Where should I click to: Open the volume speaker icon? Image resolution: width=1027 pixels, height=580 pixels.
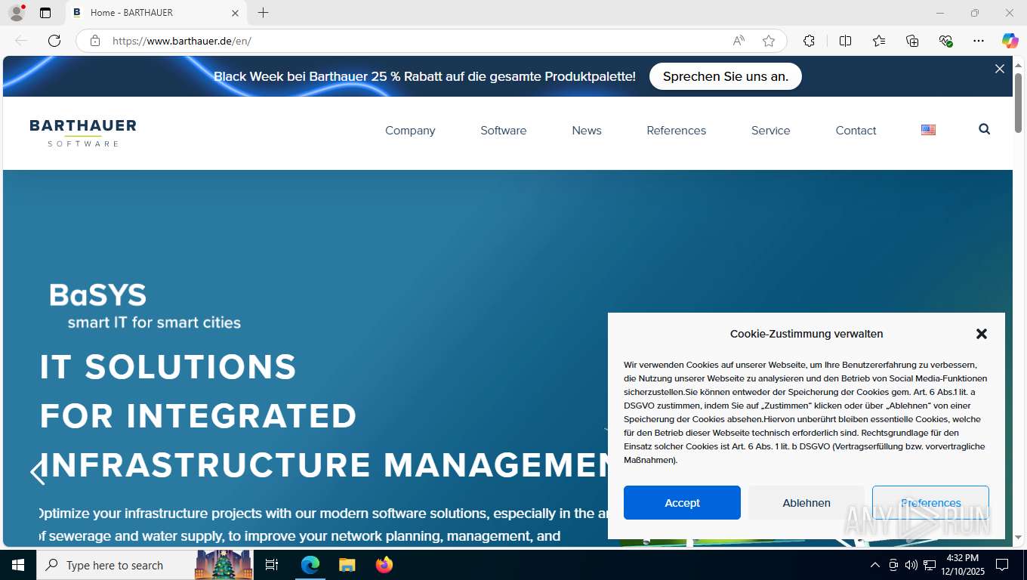pyautogui.click(x=911, y=565)
